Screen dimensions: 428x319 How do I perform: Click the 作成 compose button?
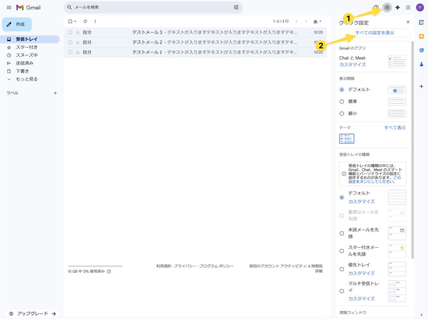[17, 24]
